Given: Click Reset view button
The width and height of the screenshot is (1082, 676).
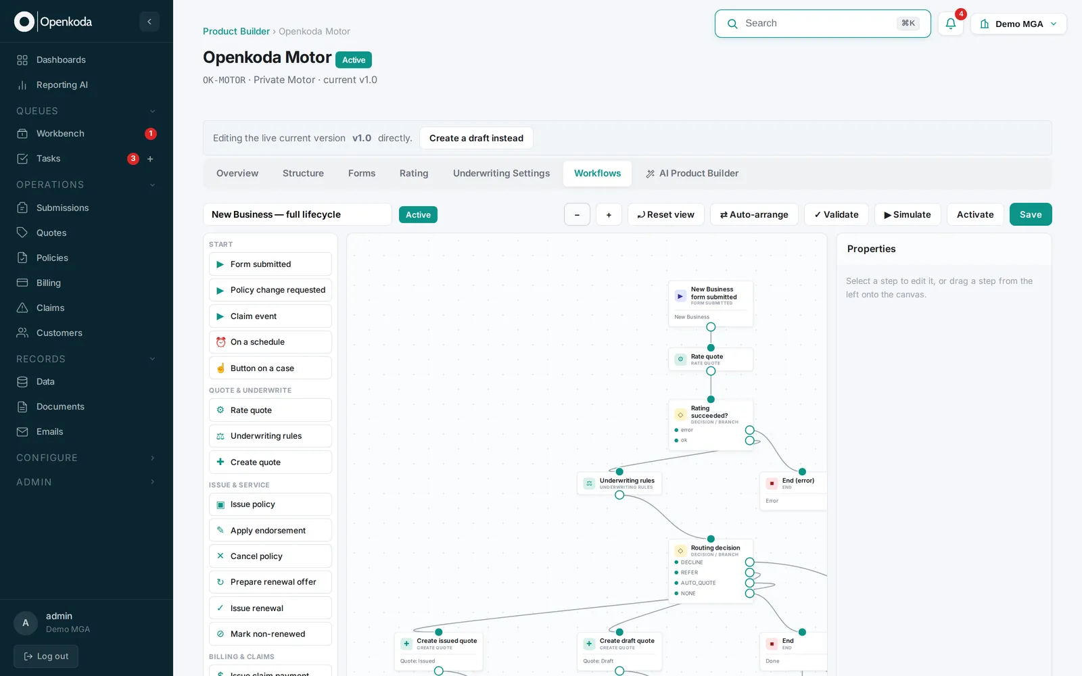Looking at the screenshot, I should pyautogui.click(x=665, y=215).
